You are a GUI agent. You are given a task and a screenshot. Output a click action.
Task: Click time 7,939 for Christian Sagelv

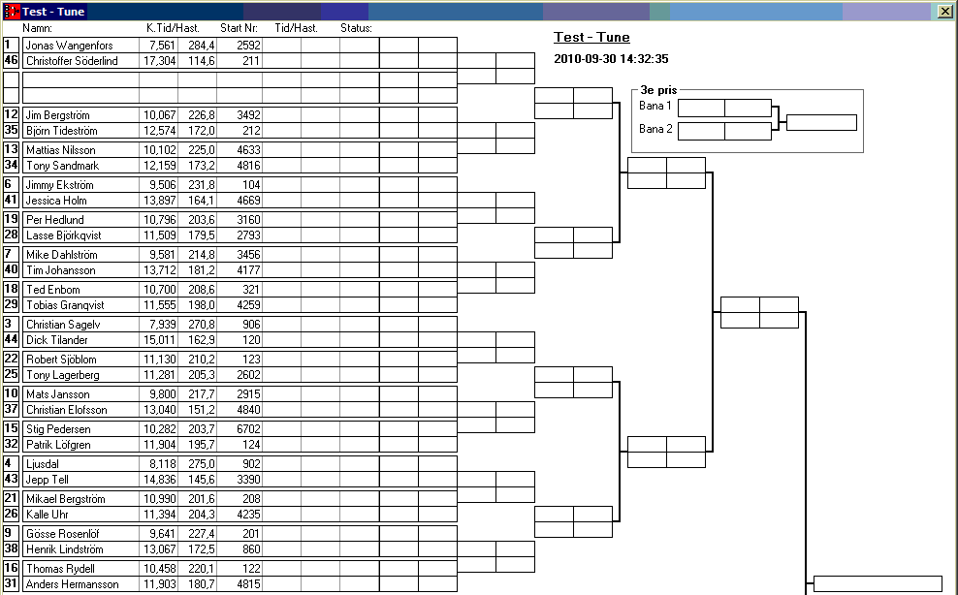[x=160, y=325]
